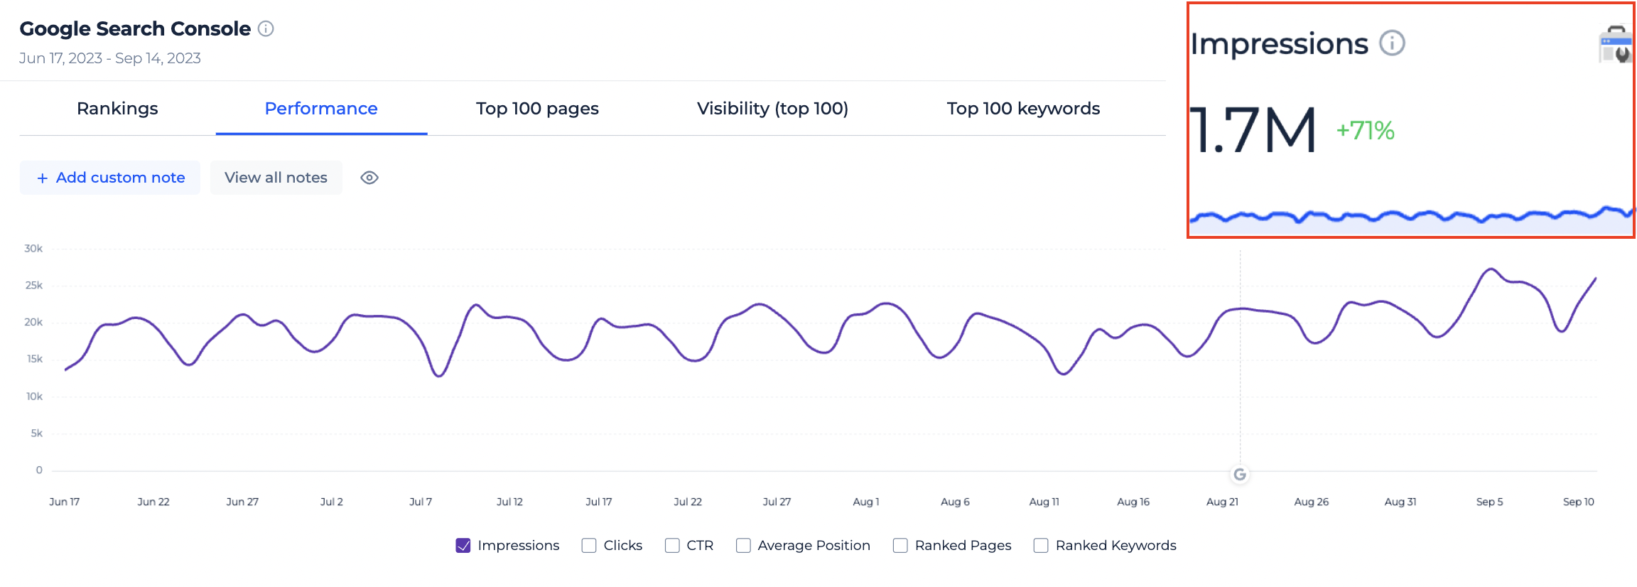Enable the CTR checkbox

tap(672, 545)
